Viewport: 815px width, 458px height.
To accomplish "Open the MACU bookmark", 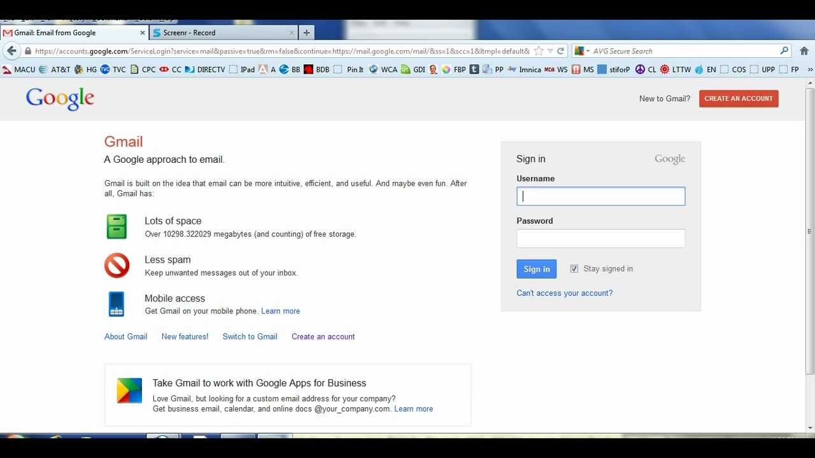I will 19,69.
